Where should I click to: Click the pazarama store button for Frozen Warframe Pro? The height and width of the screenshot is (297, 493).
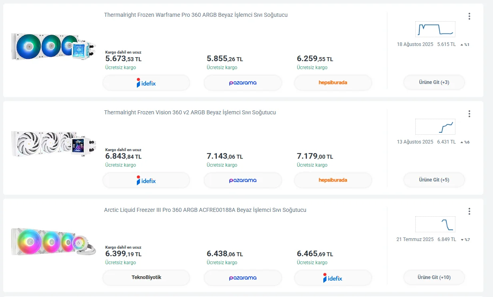pyautogui.click(x=243, y=83)
